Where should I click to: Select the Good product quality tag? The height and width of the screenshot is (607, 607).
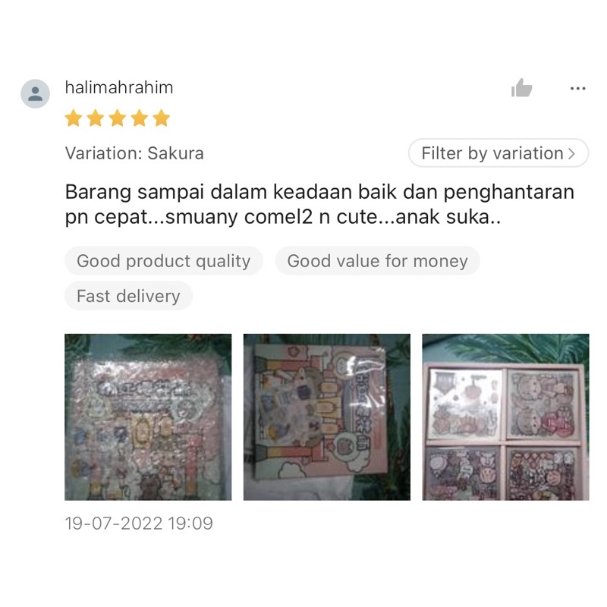(164, 261)
